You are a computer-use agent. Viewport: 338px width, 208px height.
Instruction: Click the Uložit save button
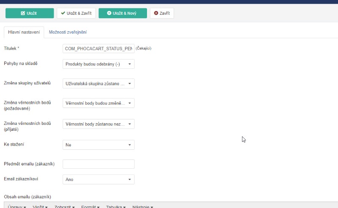coord(30,13)
